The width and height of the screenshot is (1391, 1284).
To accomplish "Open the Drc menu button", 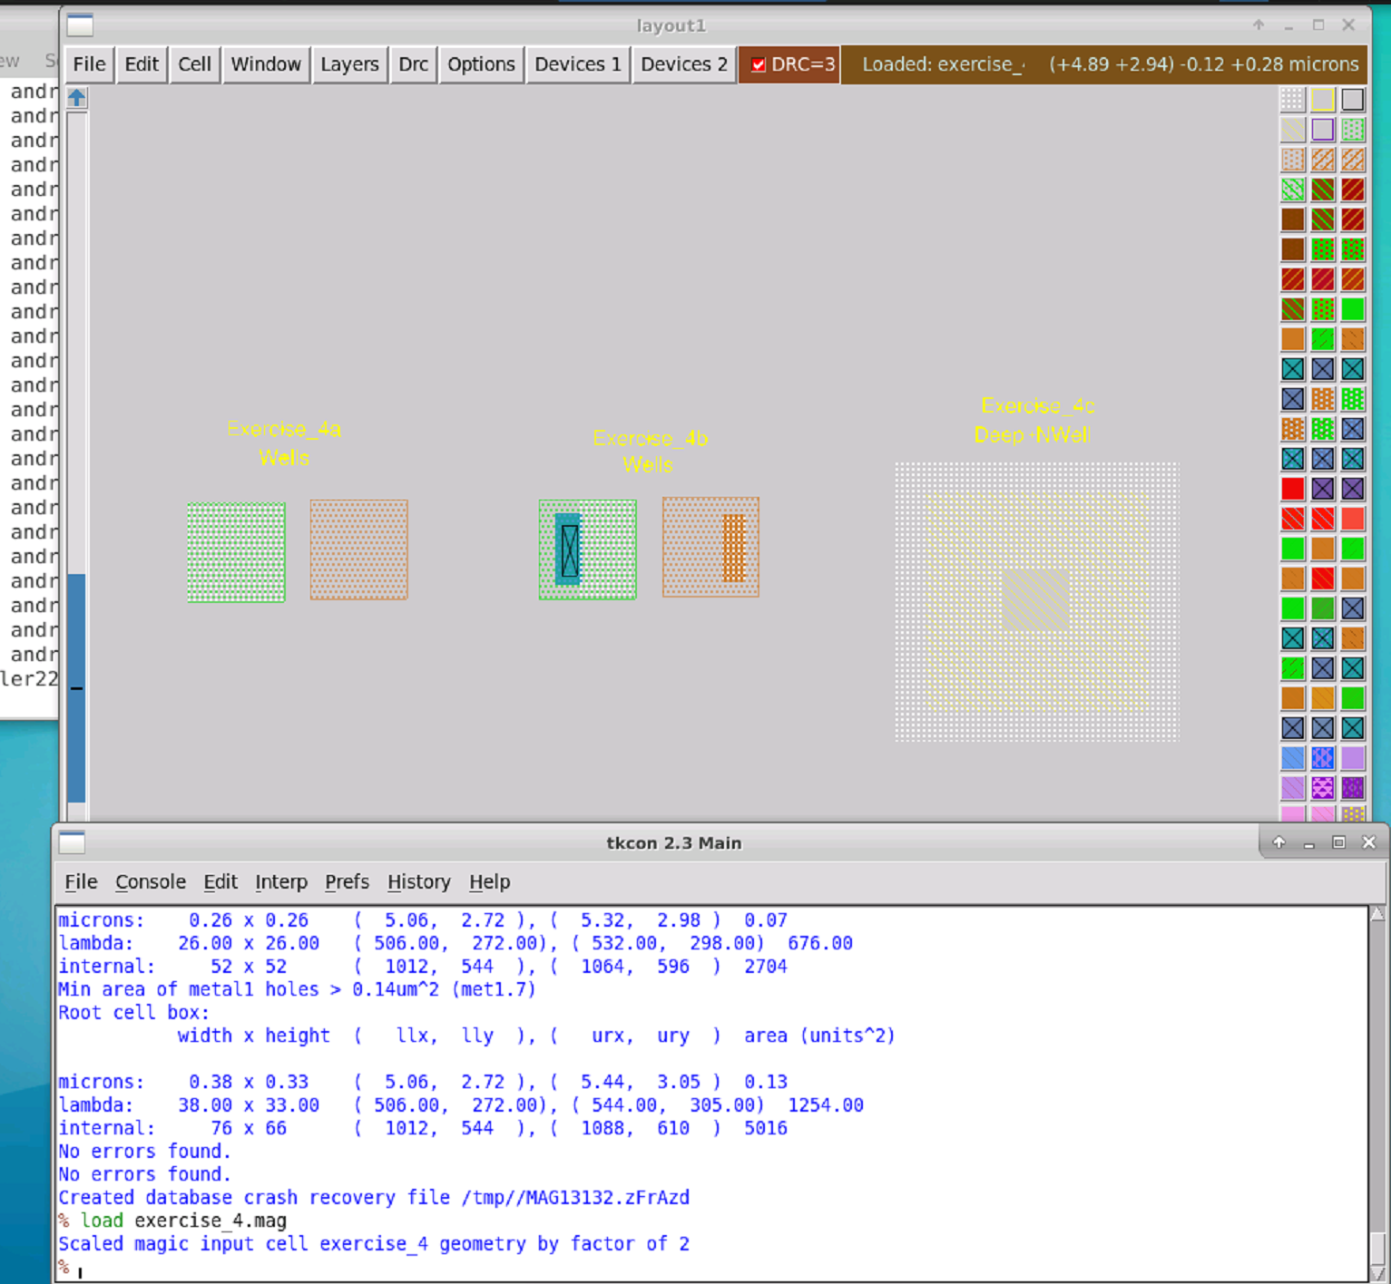I will [x=413, y=64].
